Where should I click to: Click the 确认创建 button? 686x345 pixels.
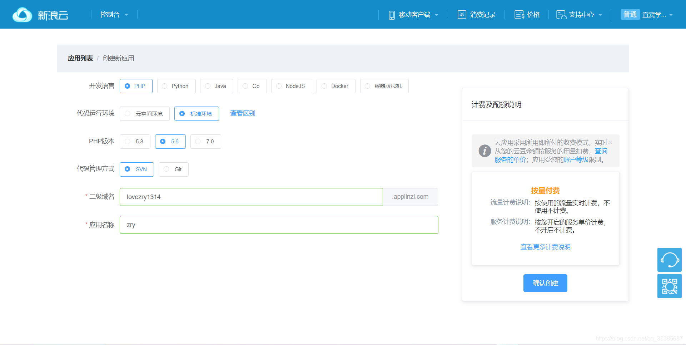[545, 283]
